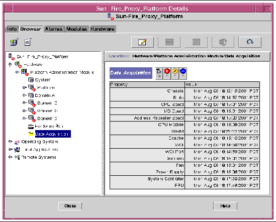
Task: Click the yellow alert alarm indicator
Action: [x=175, y=73]
